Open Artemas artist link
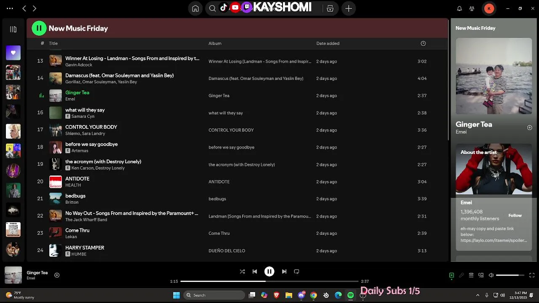539x303 pixels. 80,151
